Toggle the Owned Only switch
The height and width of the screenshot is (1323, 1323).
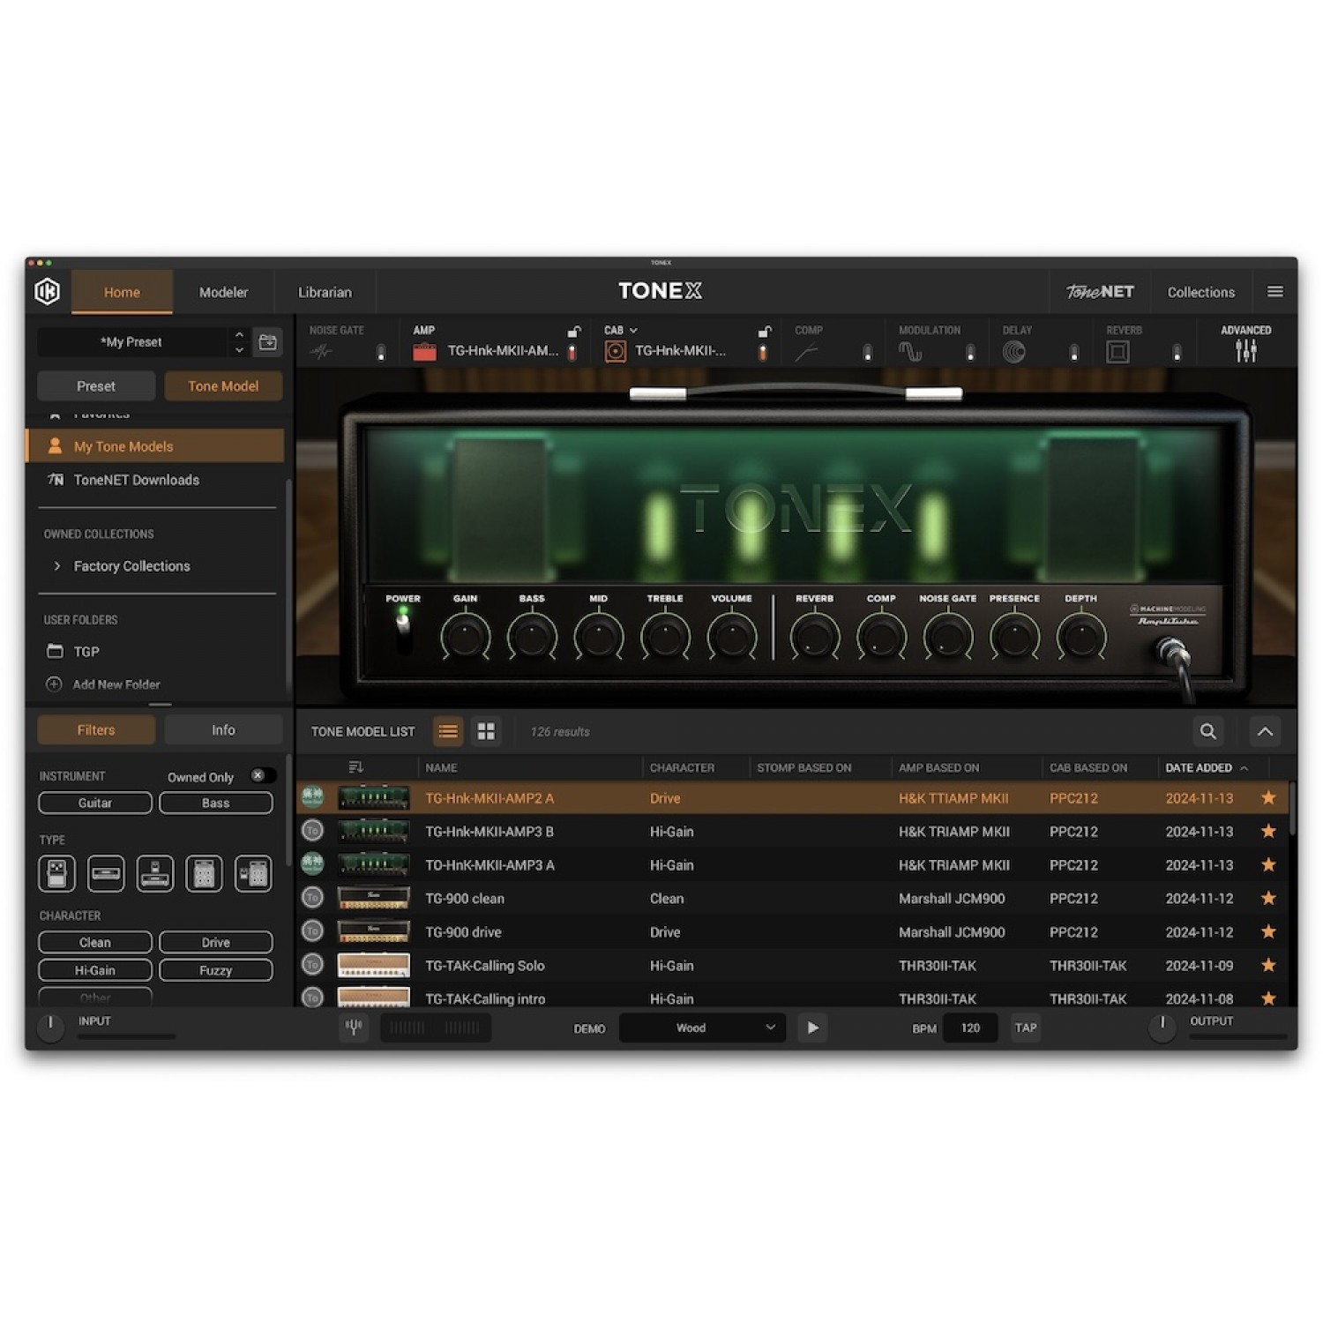[x=261, y=776]
